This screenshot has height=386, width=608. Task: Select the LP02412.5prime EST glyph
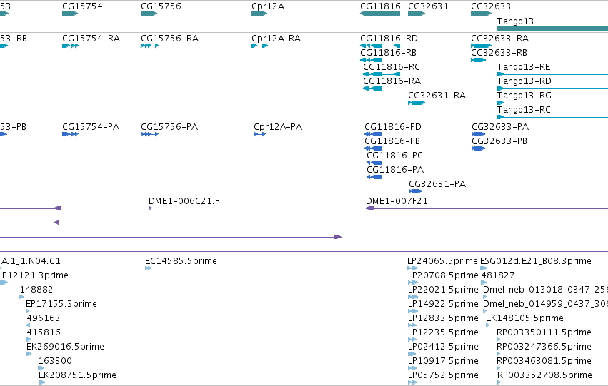412,354
